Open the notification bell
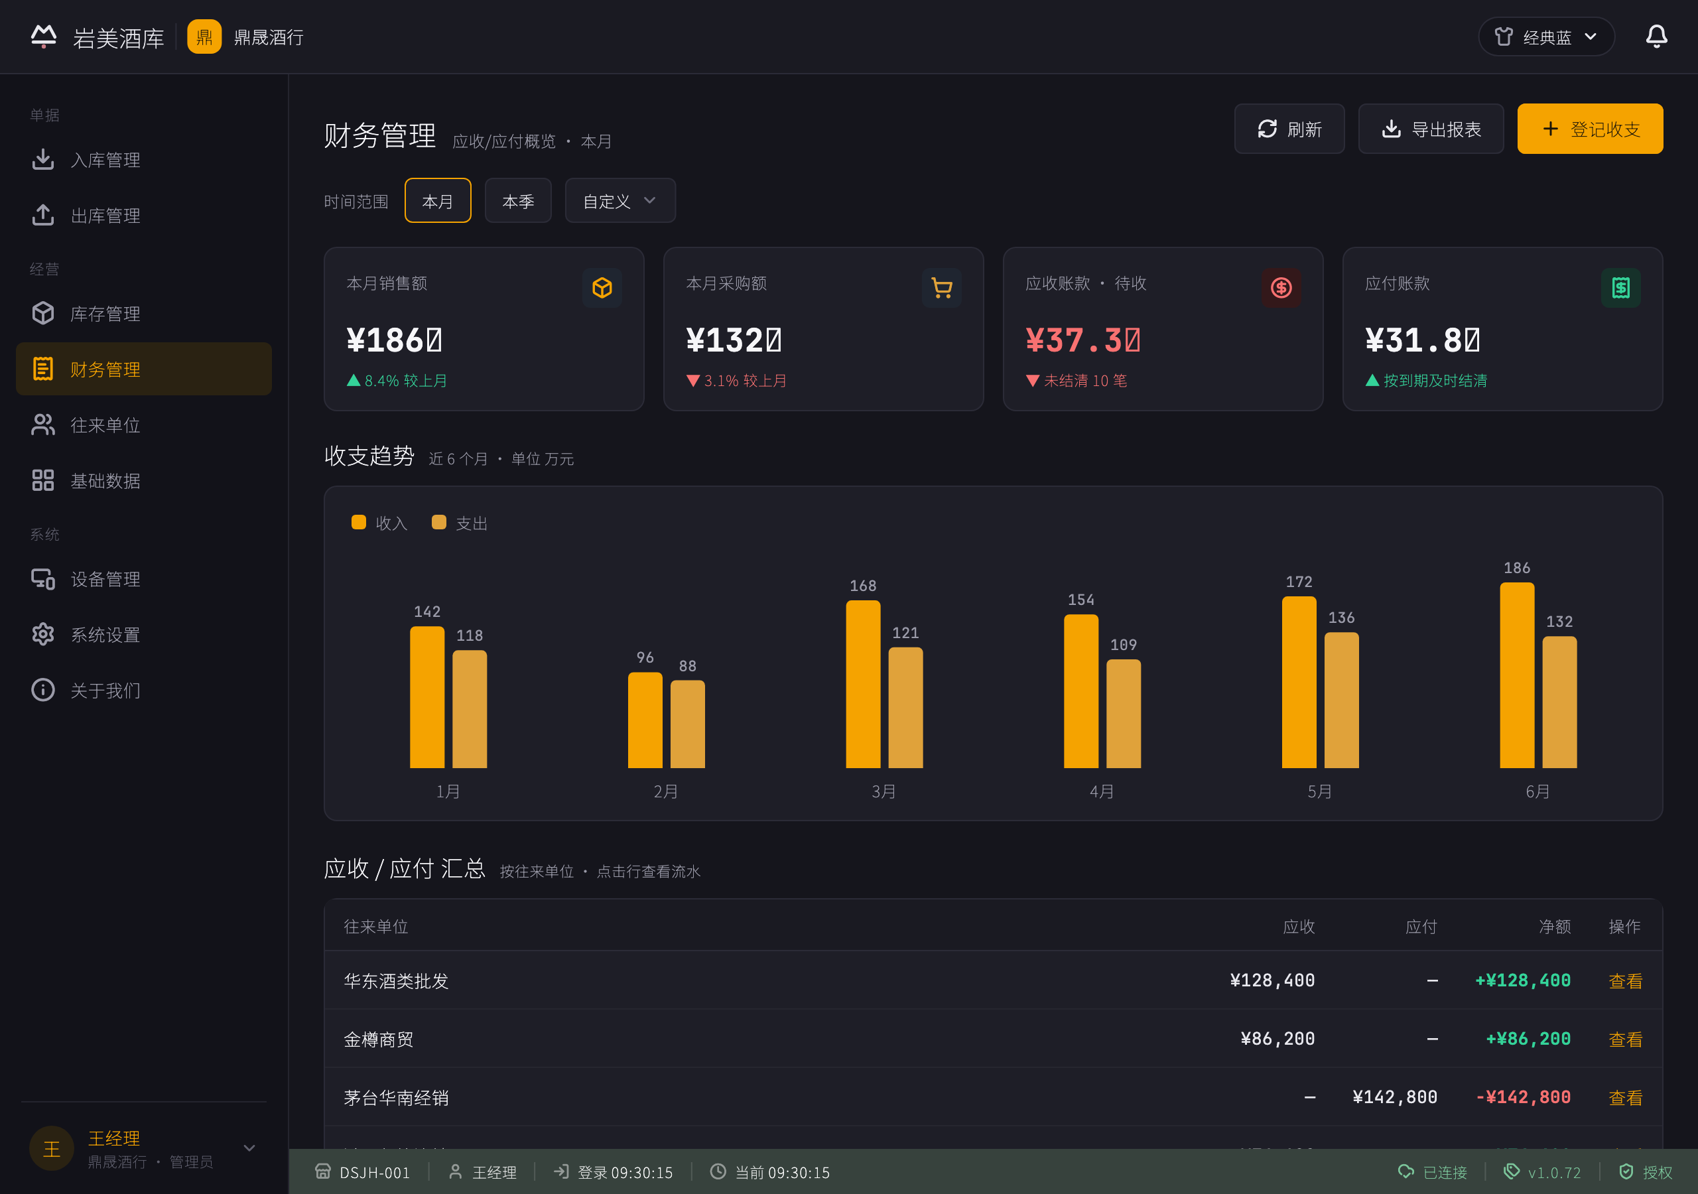1698x1194 pixels. 1656,36
